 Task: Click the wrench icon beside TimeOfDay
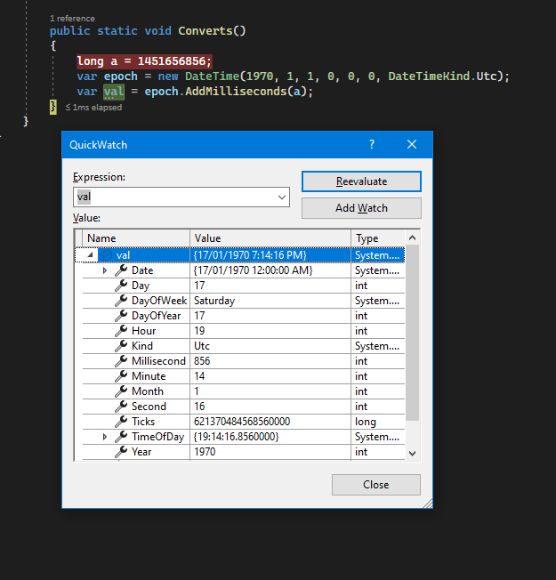click(121, 437)
